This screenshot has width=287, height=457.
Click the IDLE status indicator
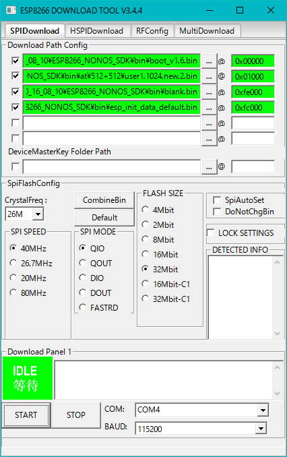(x=28, y=378)
